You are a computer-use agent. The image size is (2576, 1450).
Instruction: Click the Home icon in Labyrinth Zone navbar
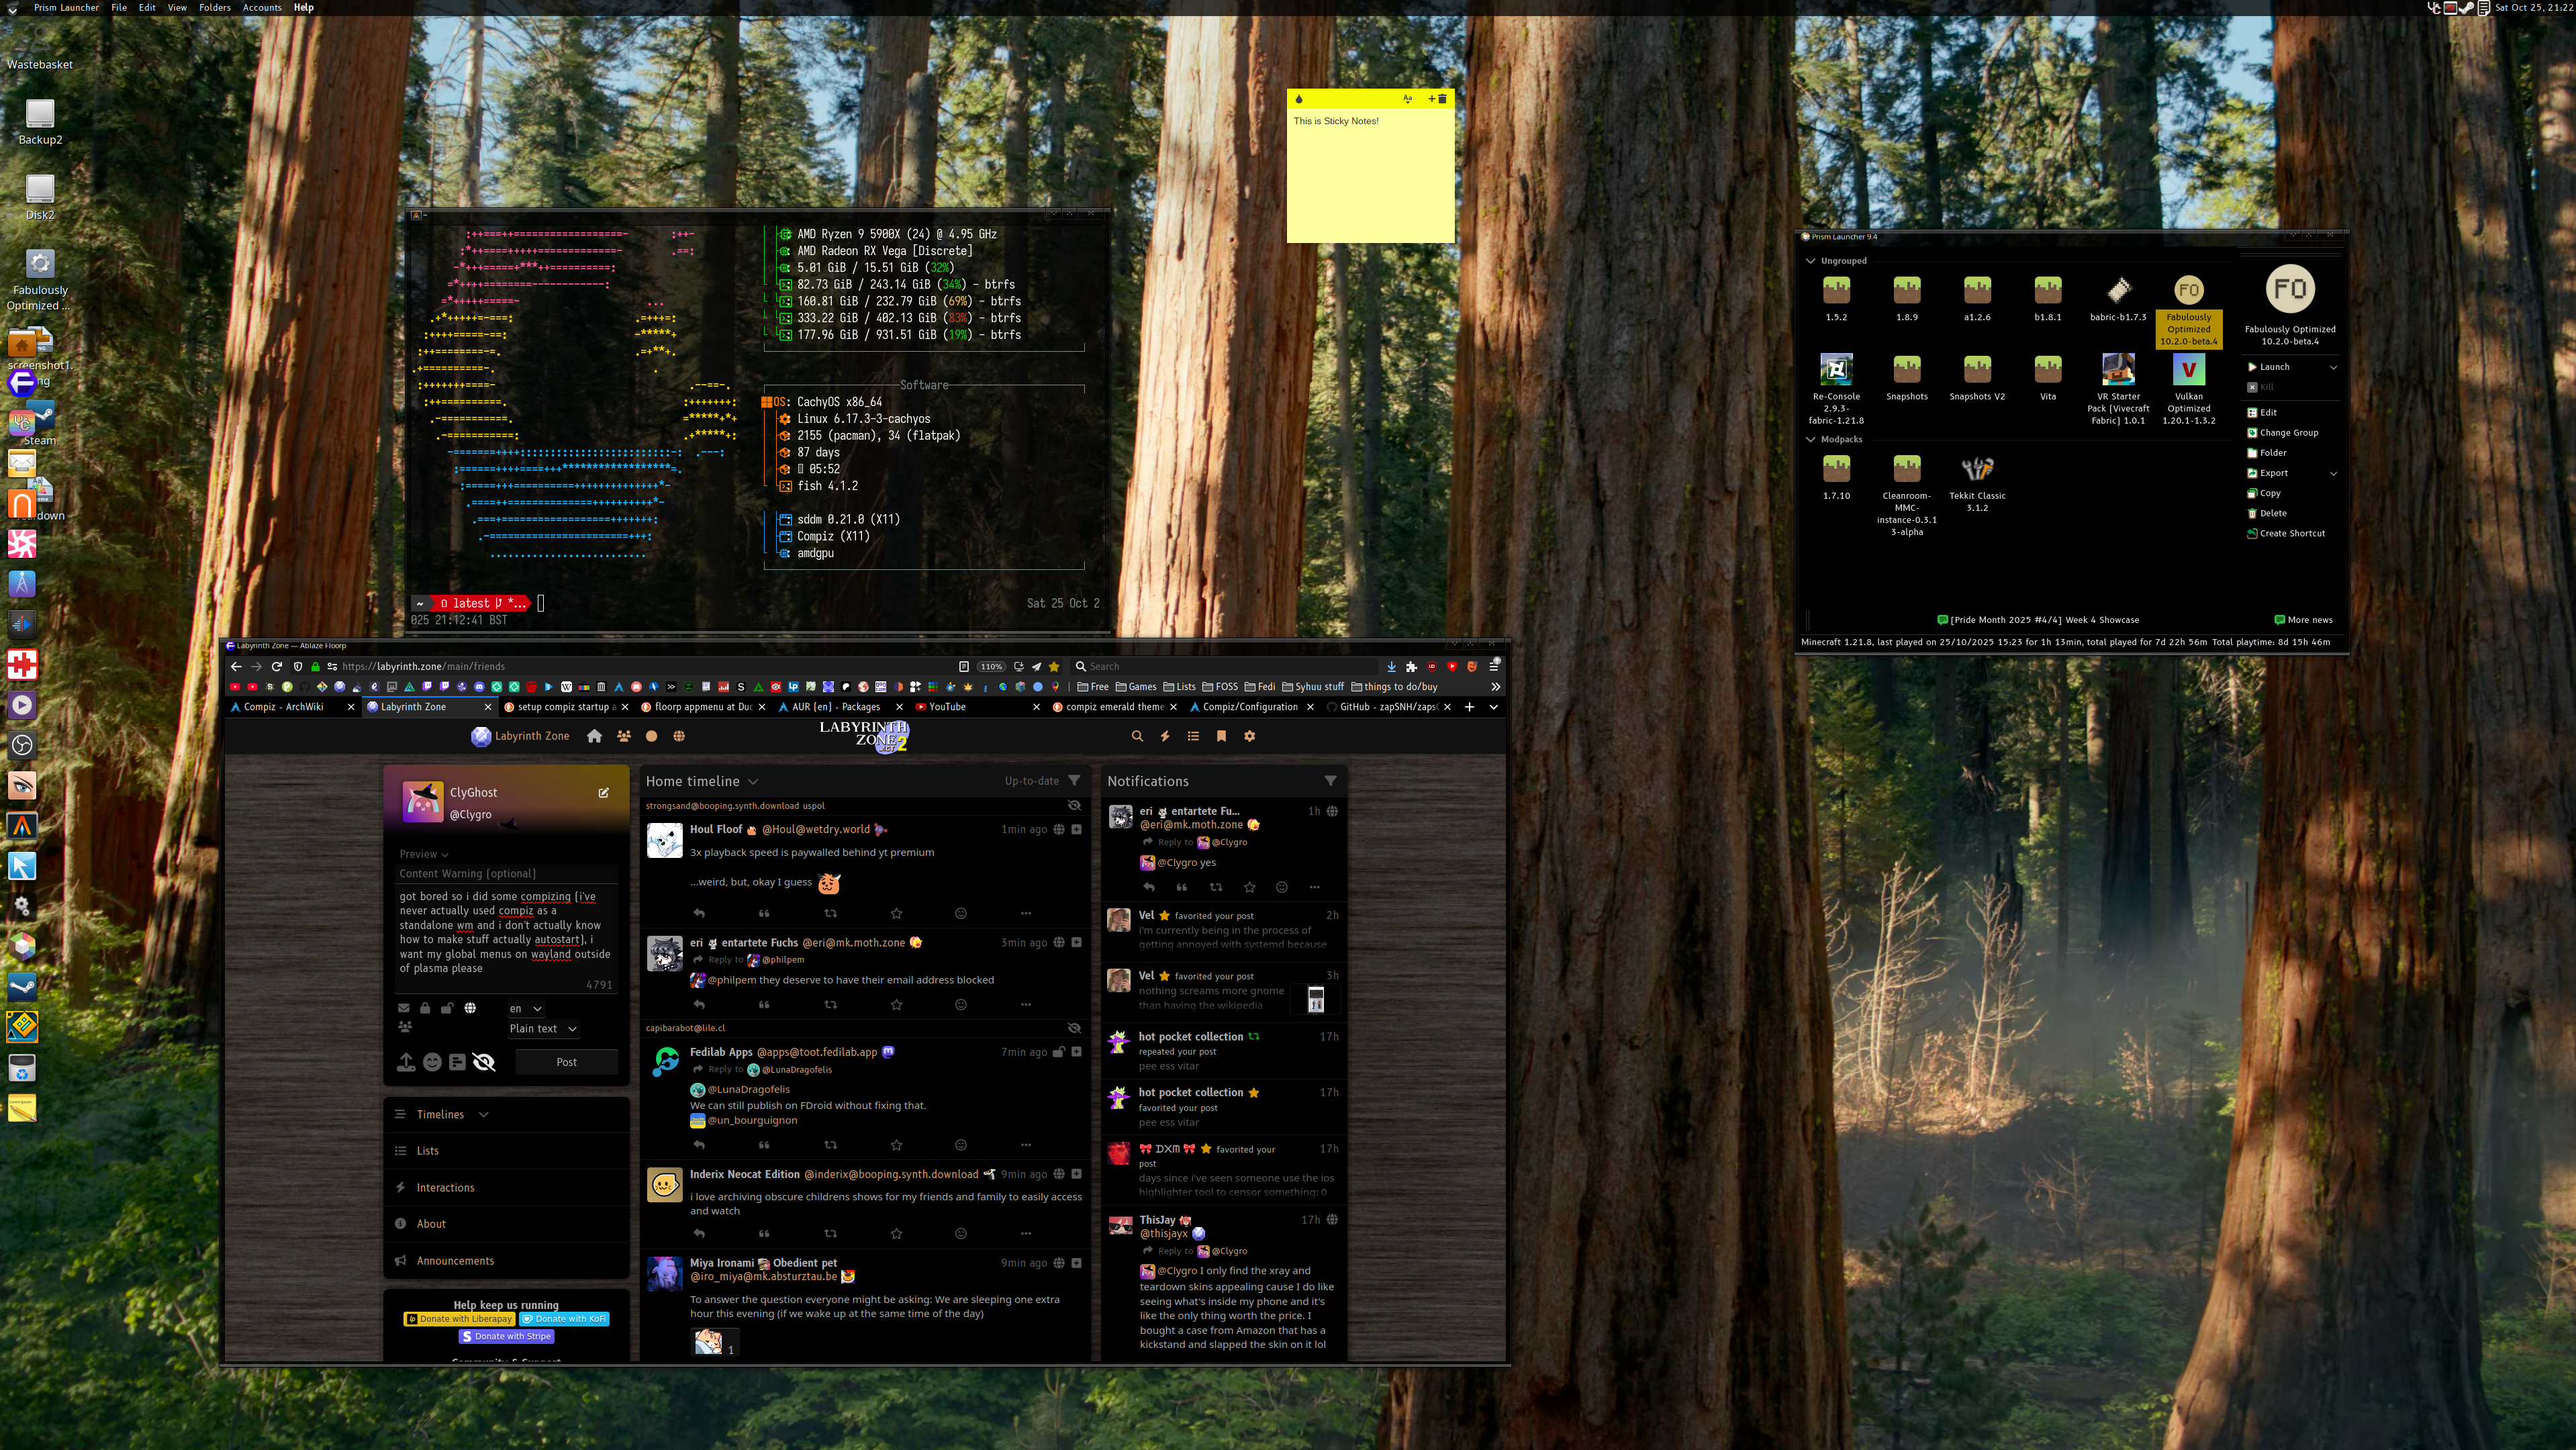594,736
